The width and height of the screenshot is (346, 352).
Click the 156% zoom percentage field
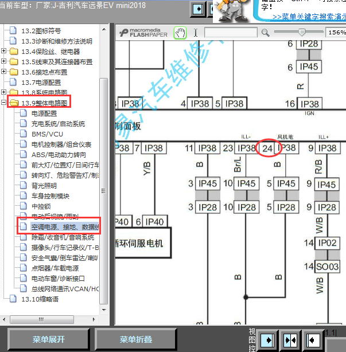tap(336, 33)
